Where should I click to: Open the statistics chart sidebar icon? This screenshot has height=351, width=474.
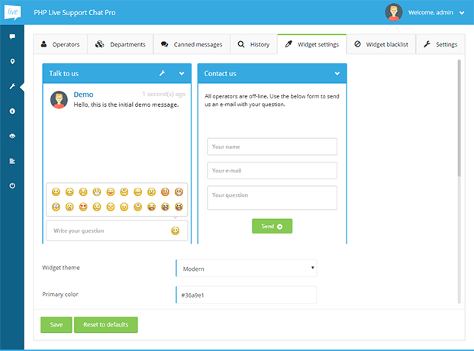pyautogui.click(x=12, y=161)
